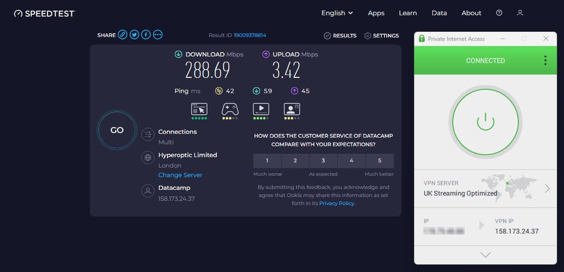The image size is (564, 272).
Task: Start a new test with GO
Action: click(117, 130)
